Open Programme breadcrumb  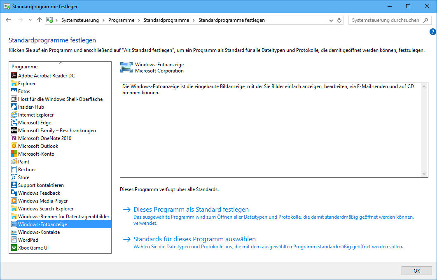(121, 20)
